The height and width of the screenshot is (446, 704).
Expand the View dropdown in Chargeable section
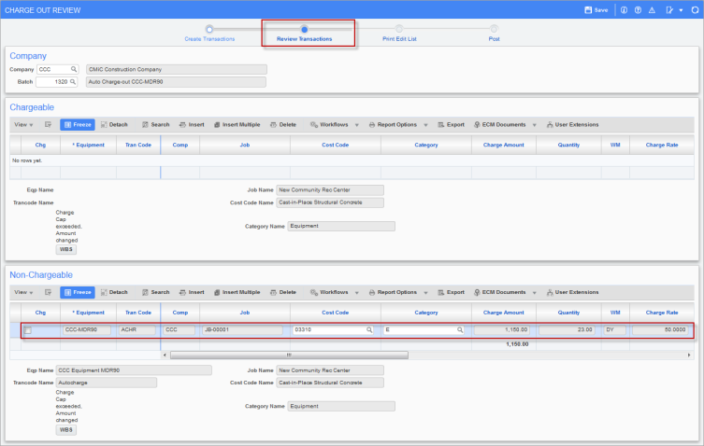tap(23, 124)
